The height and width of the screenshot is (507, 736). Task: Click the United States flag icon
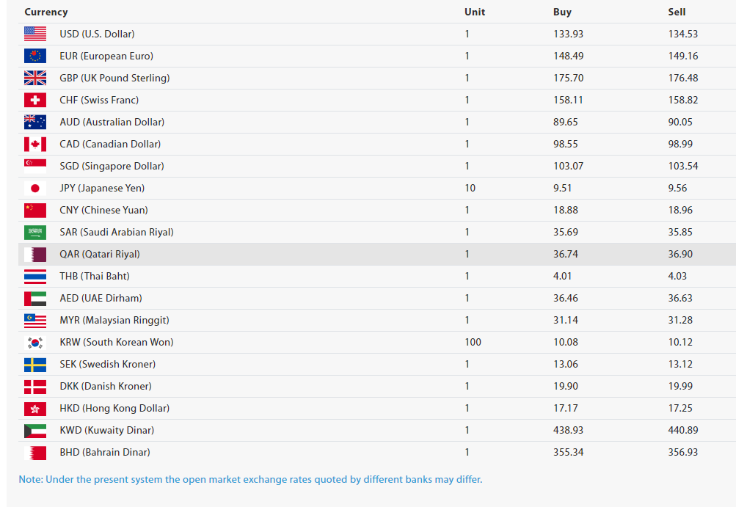[35, 34]
